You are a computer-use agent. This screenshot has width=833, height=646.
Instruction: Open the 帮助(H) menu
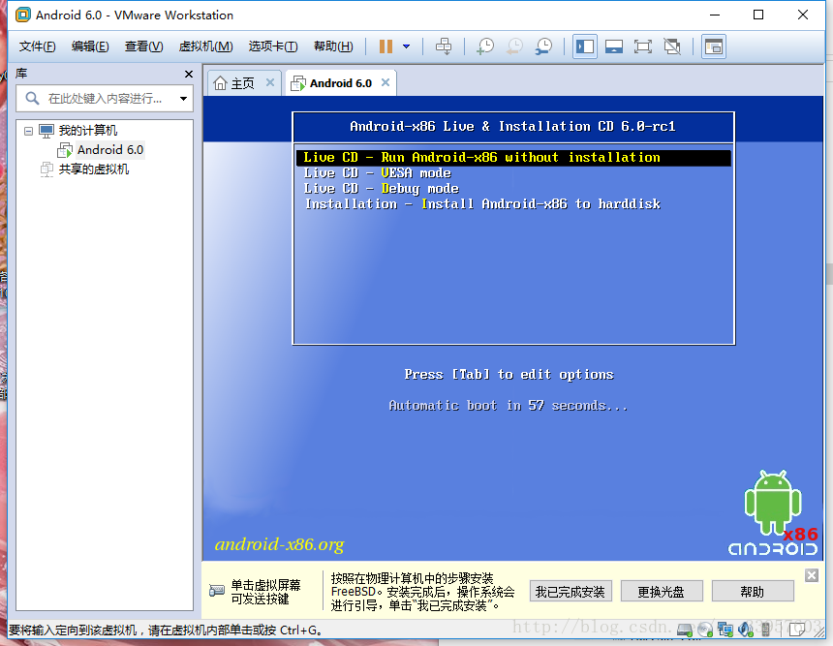pyautogui.click(x=333, y=46)
